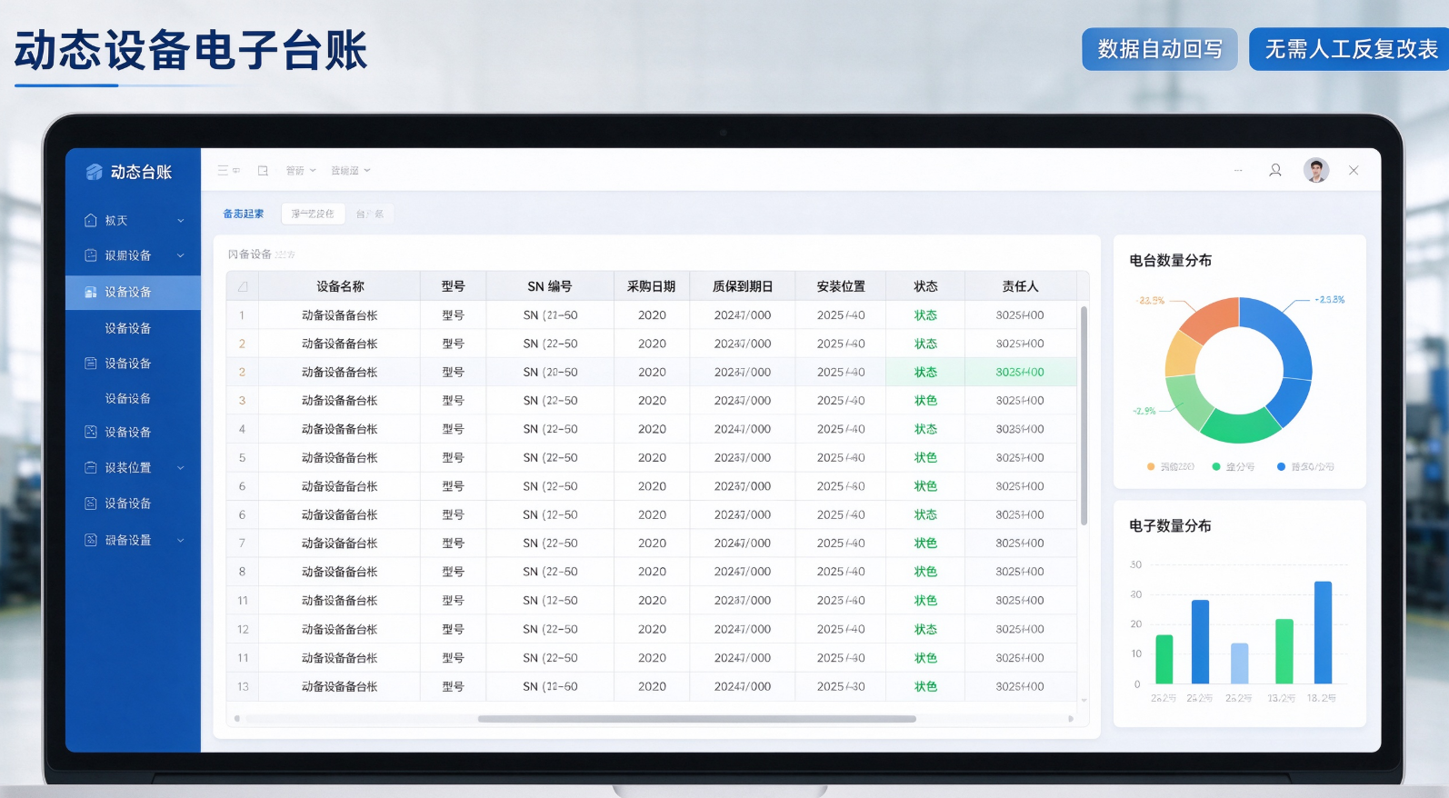Viewport: 1449px width, 798px height.
Task: Switch to the blue active tab
Action: (244, 214)
